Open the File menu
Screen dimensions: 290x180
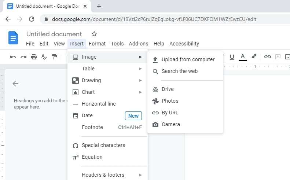pos(30,44)
